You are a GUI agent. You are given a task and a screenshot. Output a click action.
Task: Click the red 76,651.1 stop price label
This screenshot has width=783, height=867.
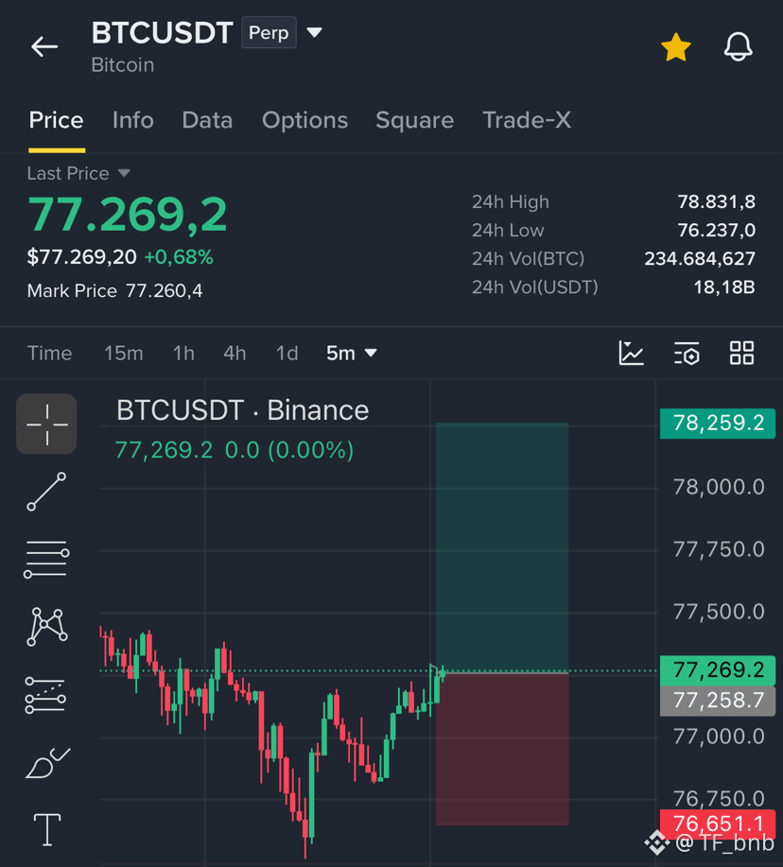coord(718,824)
